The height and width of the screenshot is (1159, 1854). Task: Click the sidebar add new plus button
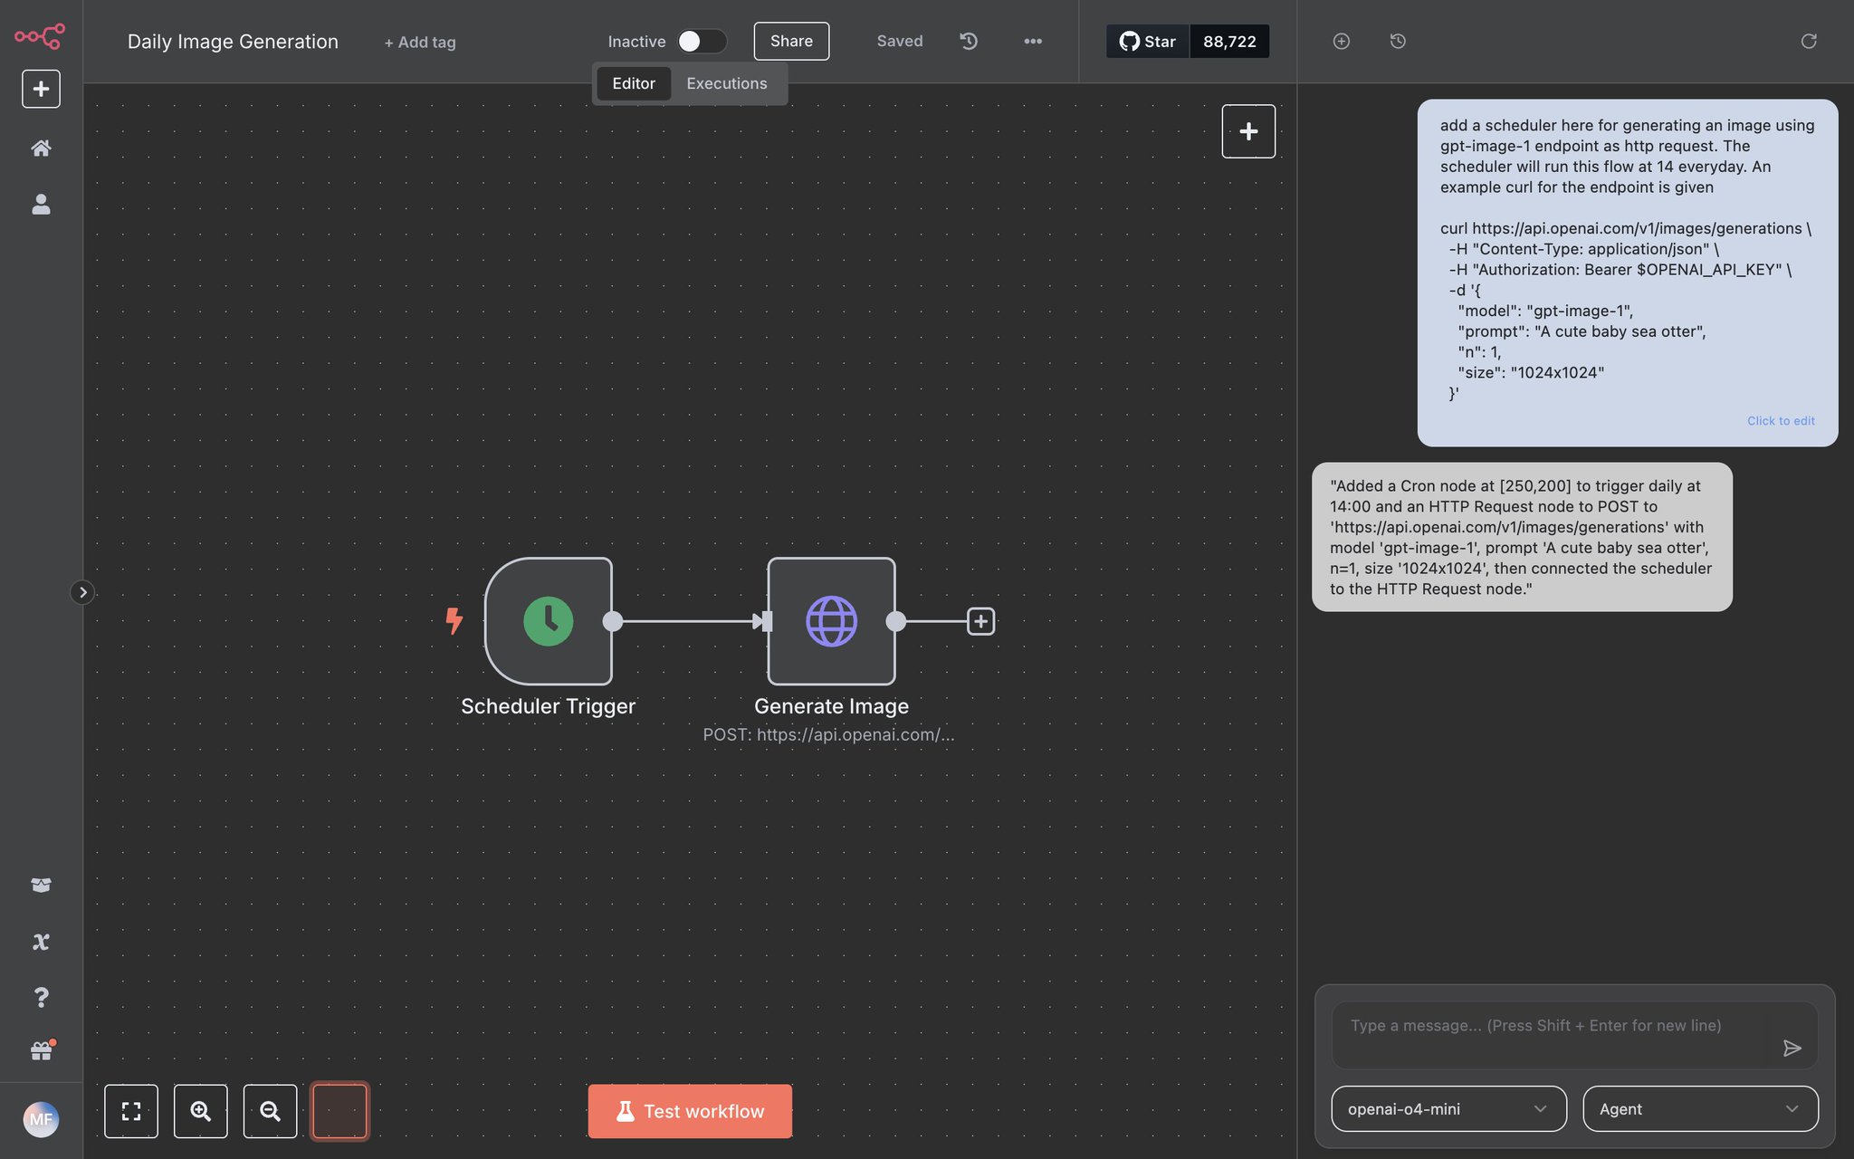coord(41,89)
